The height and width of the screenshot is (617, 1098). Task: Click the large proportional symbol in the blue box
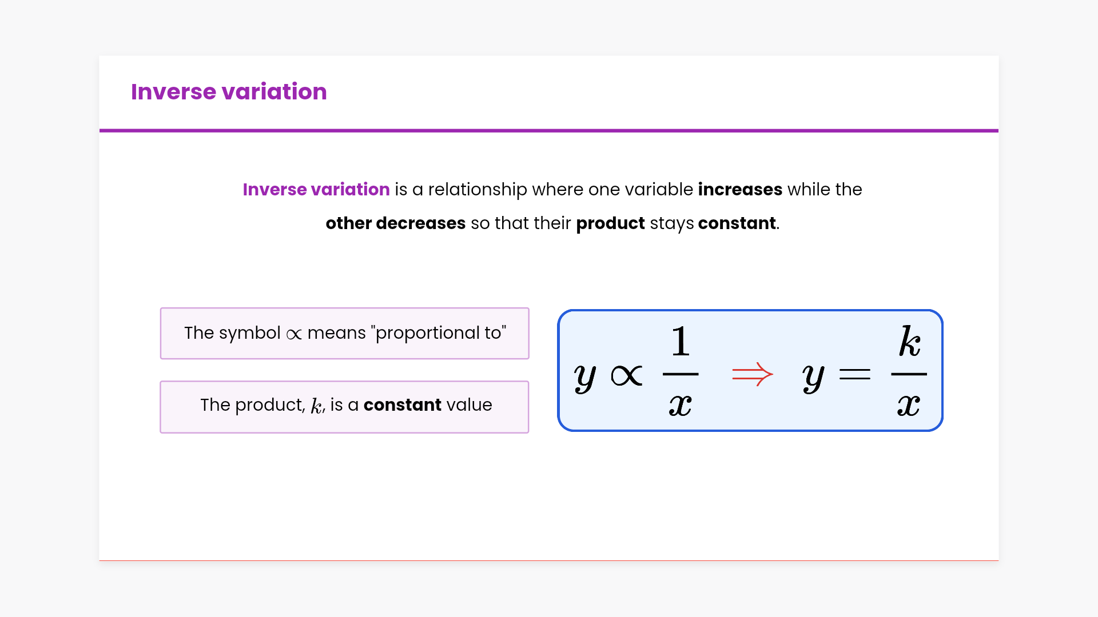point(627,376)
